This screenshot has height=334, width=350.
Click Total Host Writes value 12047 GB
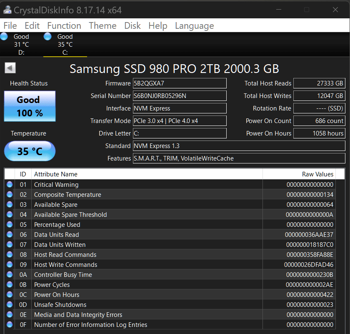(320, 96)
